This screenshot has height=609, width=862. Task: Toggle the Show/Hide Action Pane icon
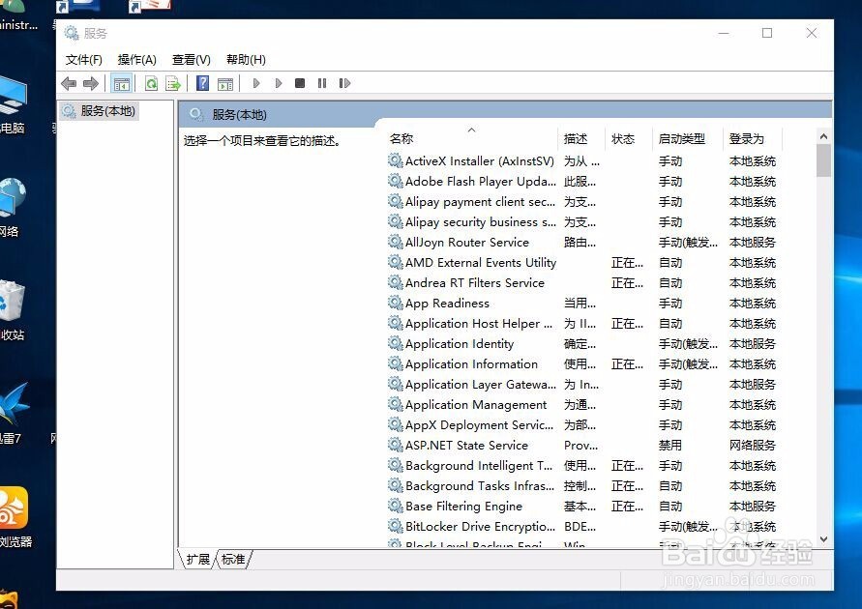coord(225,83)
